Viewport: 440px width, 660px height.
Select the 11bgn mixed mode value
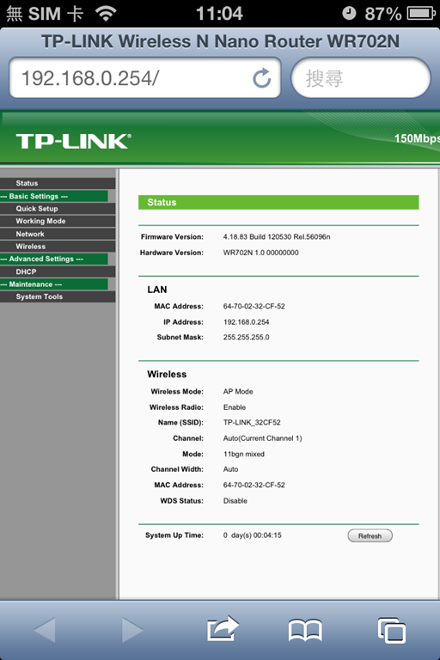(243, 454)
